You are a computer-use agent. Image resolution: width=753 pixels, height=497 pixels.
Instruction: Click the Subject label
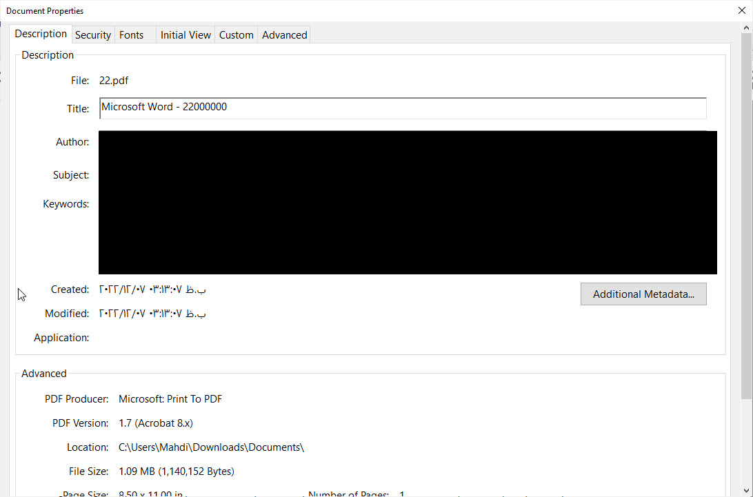tap(71, 175)
